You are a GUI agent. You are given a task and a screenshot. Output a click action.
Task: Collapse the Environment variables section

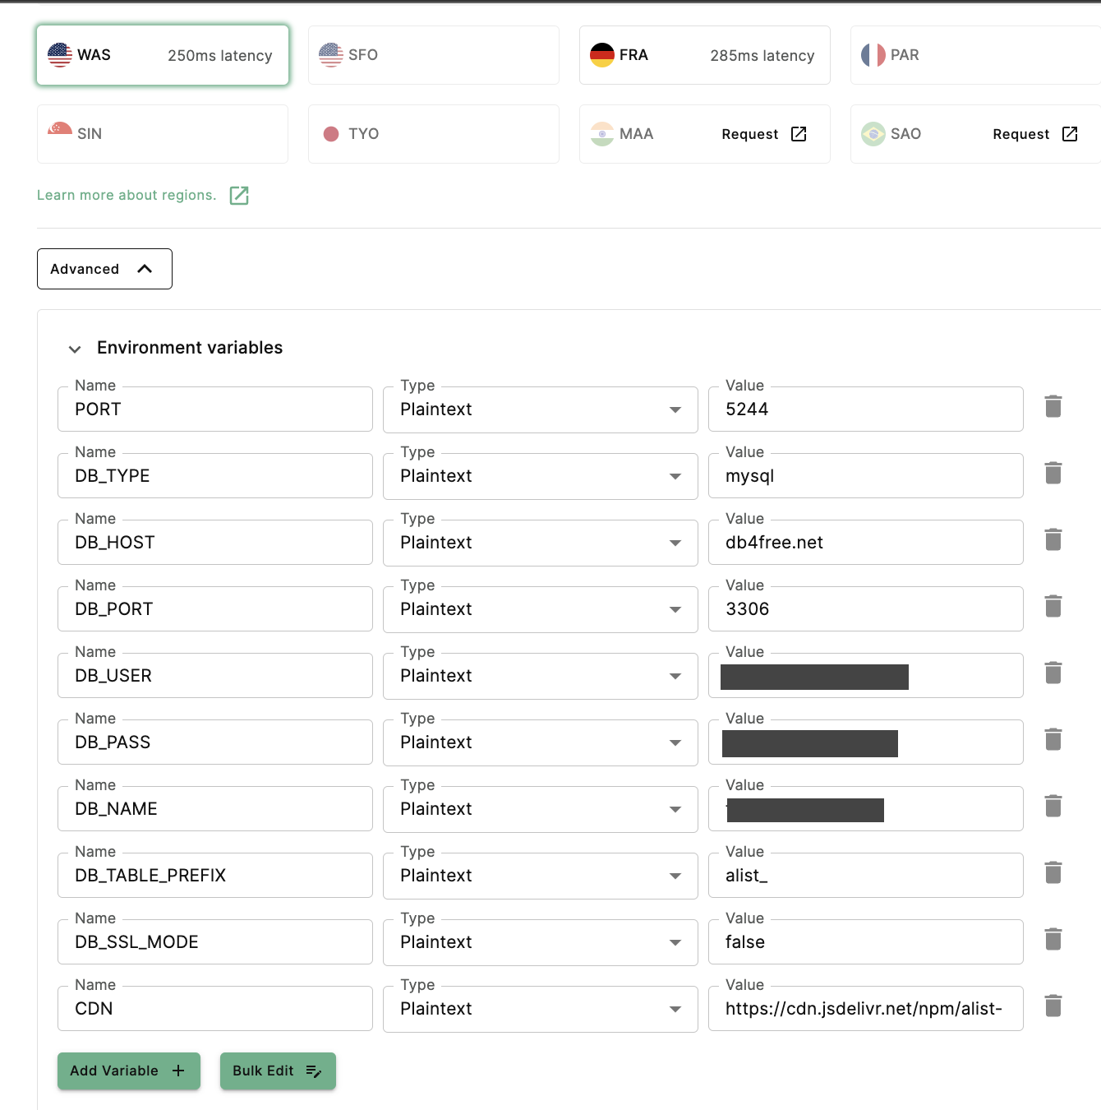[75, 349]
